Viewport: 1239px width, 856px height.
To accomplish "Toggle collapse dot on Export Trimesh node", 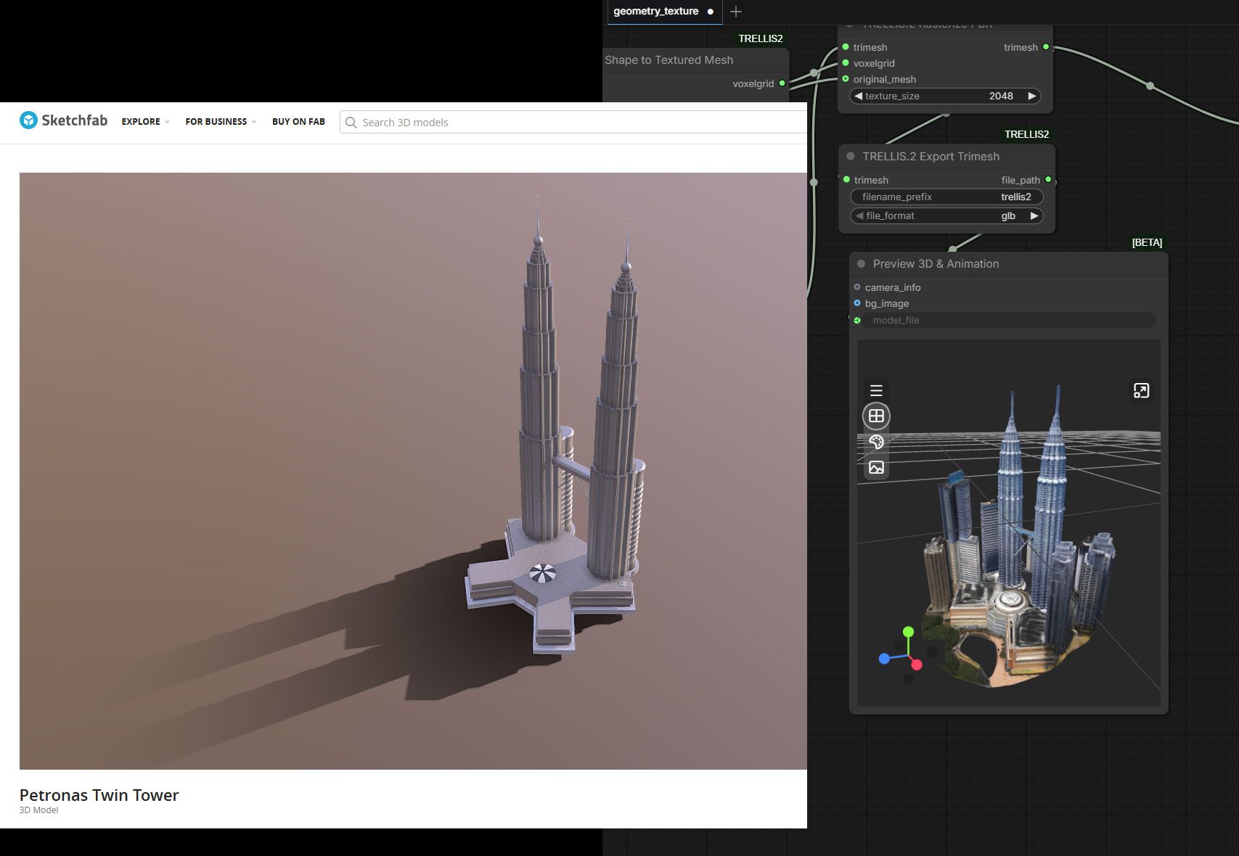I will pyautogui.click(x=851, y=157).
